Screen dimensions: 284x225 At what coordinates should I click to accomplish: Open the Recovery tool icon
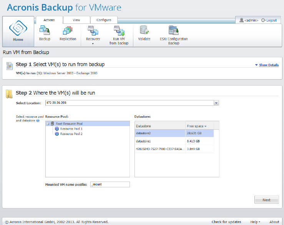tap(93, 30)
